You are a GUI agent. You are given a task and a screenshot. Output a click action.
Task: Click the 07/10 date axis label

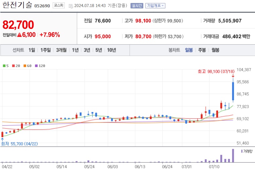pyautogui.click(x=214, y=167)
